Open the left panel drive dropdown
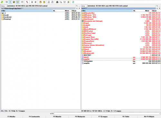This screenshot has width=161, height=118. [x=4, y=6]
